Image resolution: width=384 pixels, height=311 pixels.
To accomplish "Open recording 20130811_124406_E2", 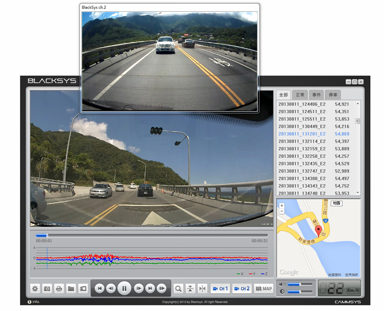I will [302, 104].
